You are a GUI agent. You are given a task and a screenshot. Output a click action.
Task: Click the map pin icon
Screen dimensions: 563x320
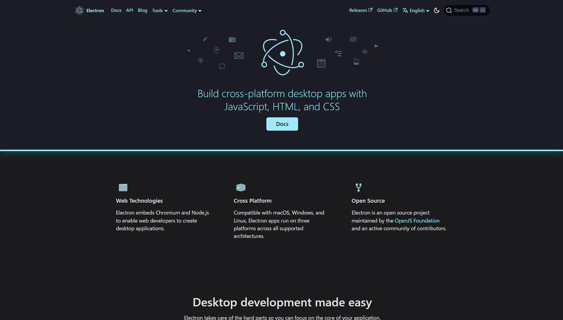(x=217, y=51)
